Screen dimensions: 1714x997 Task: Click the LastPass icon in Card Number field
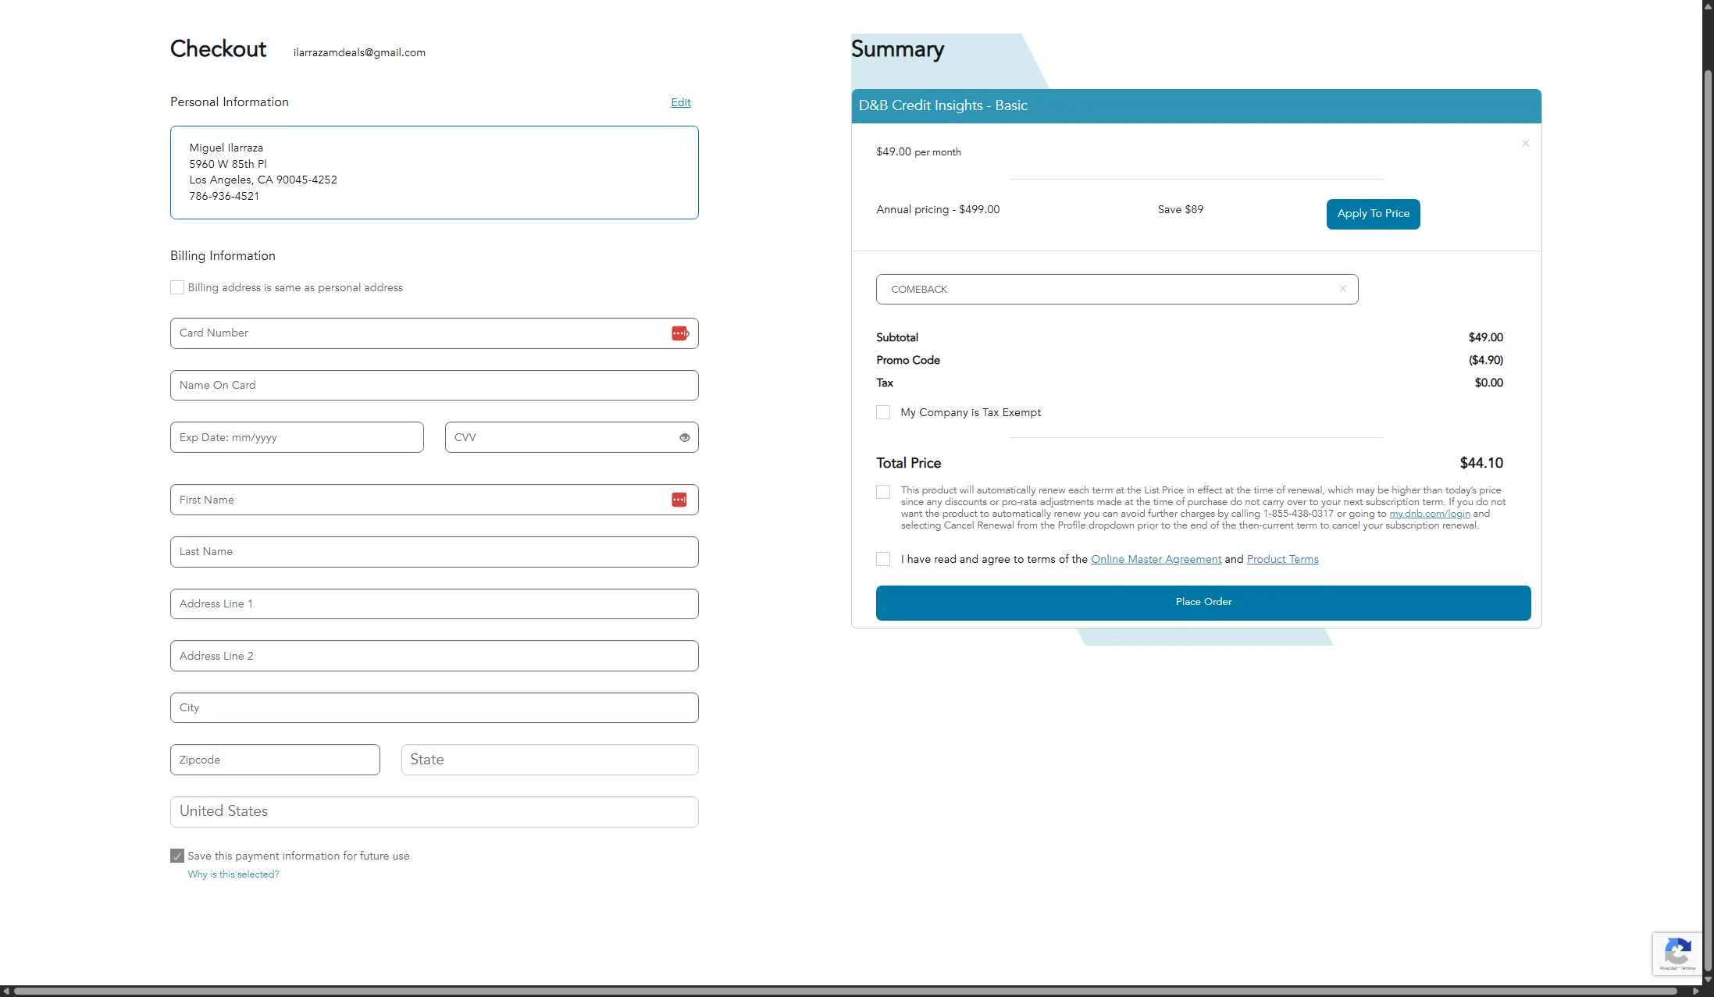coord(679,333)
